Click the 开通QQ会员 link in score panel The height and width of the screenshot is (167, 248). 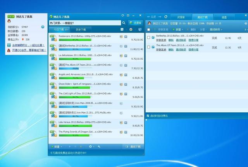point(29,50)
